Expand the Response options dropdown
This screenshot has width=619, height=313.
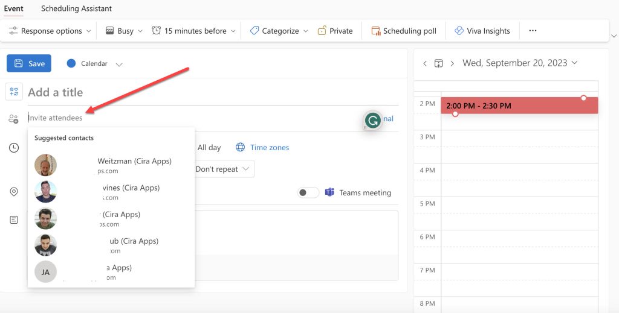click(x=50, y=31)
